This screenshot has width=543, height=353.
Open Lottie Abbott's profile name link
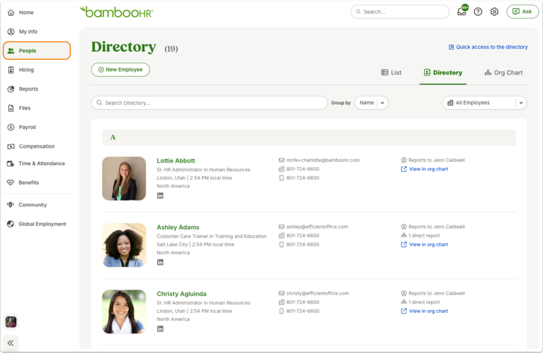tap(175, 161)
